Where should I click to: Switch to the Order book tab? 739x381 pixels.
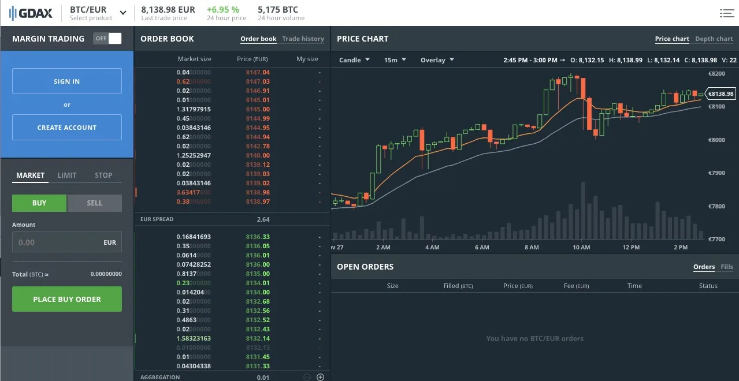click(x=258, y=39)
